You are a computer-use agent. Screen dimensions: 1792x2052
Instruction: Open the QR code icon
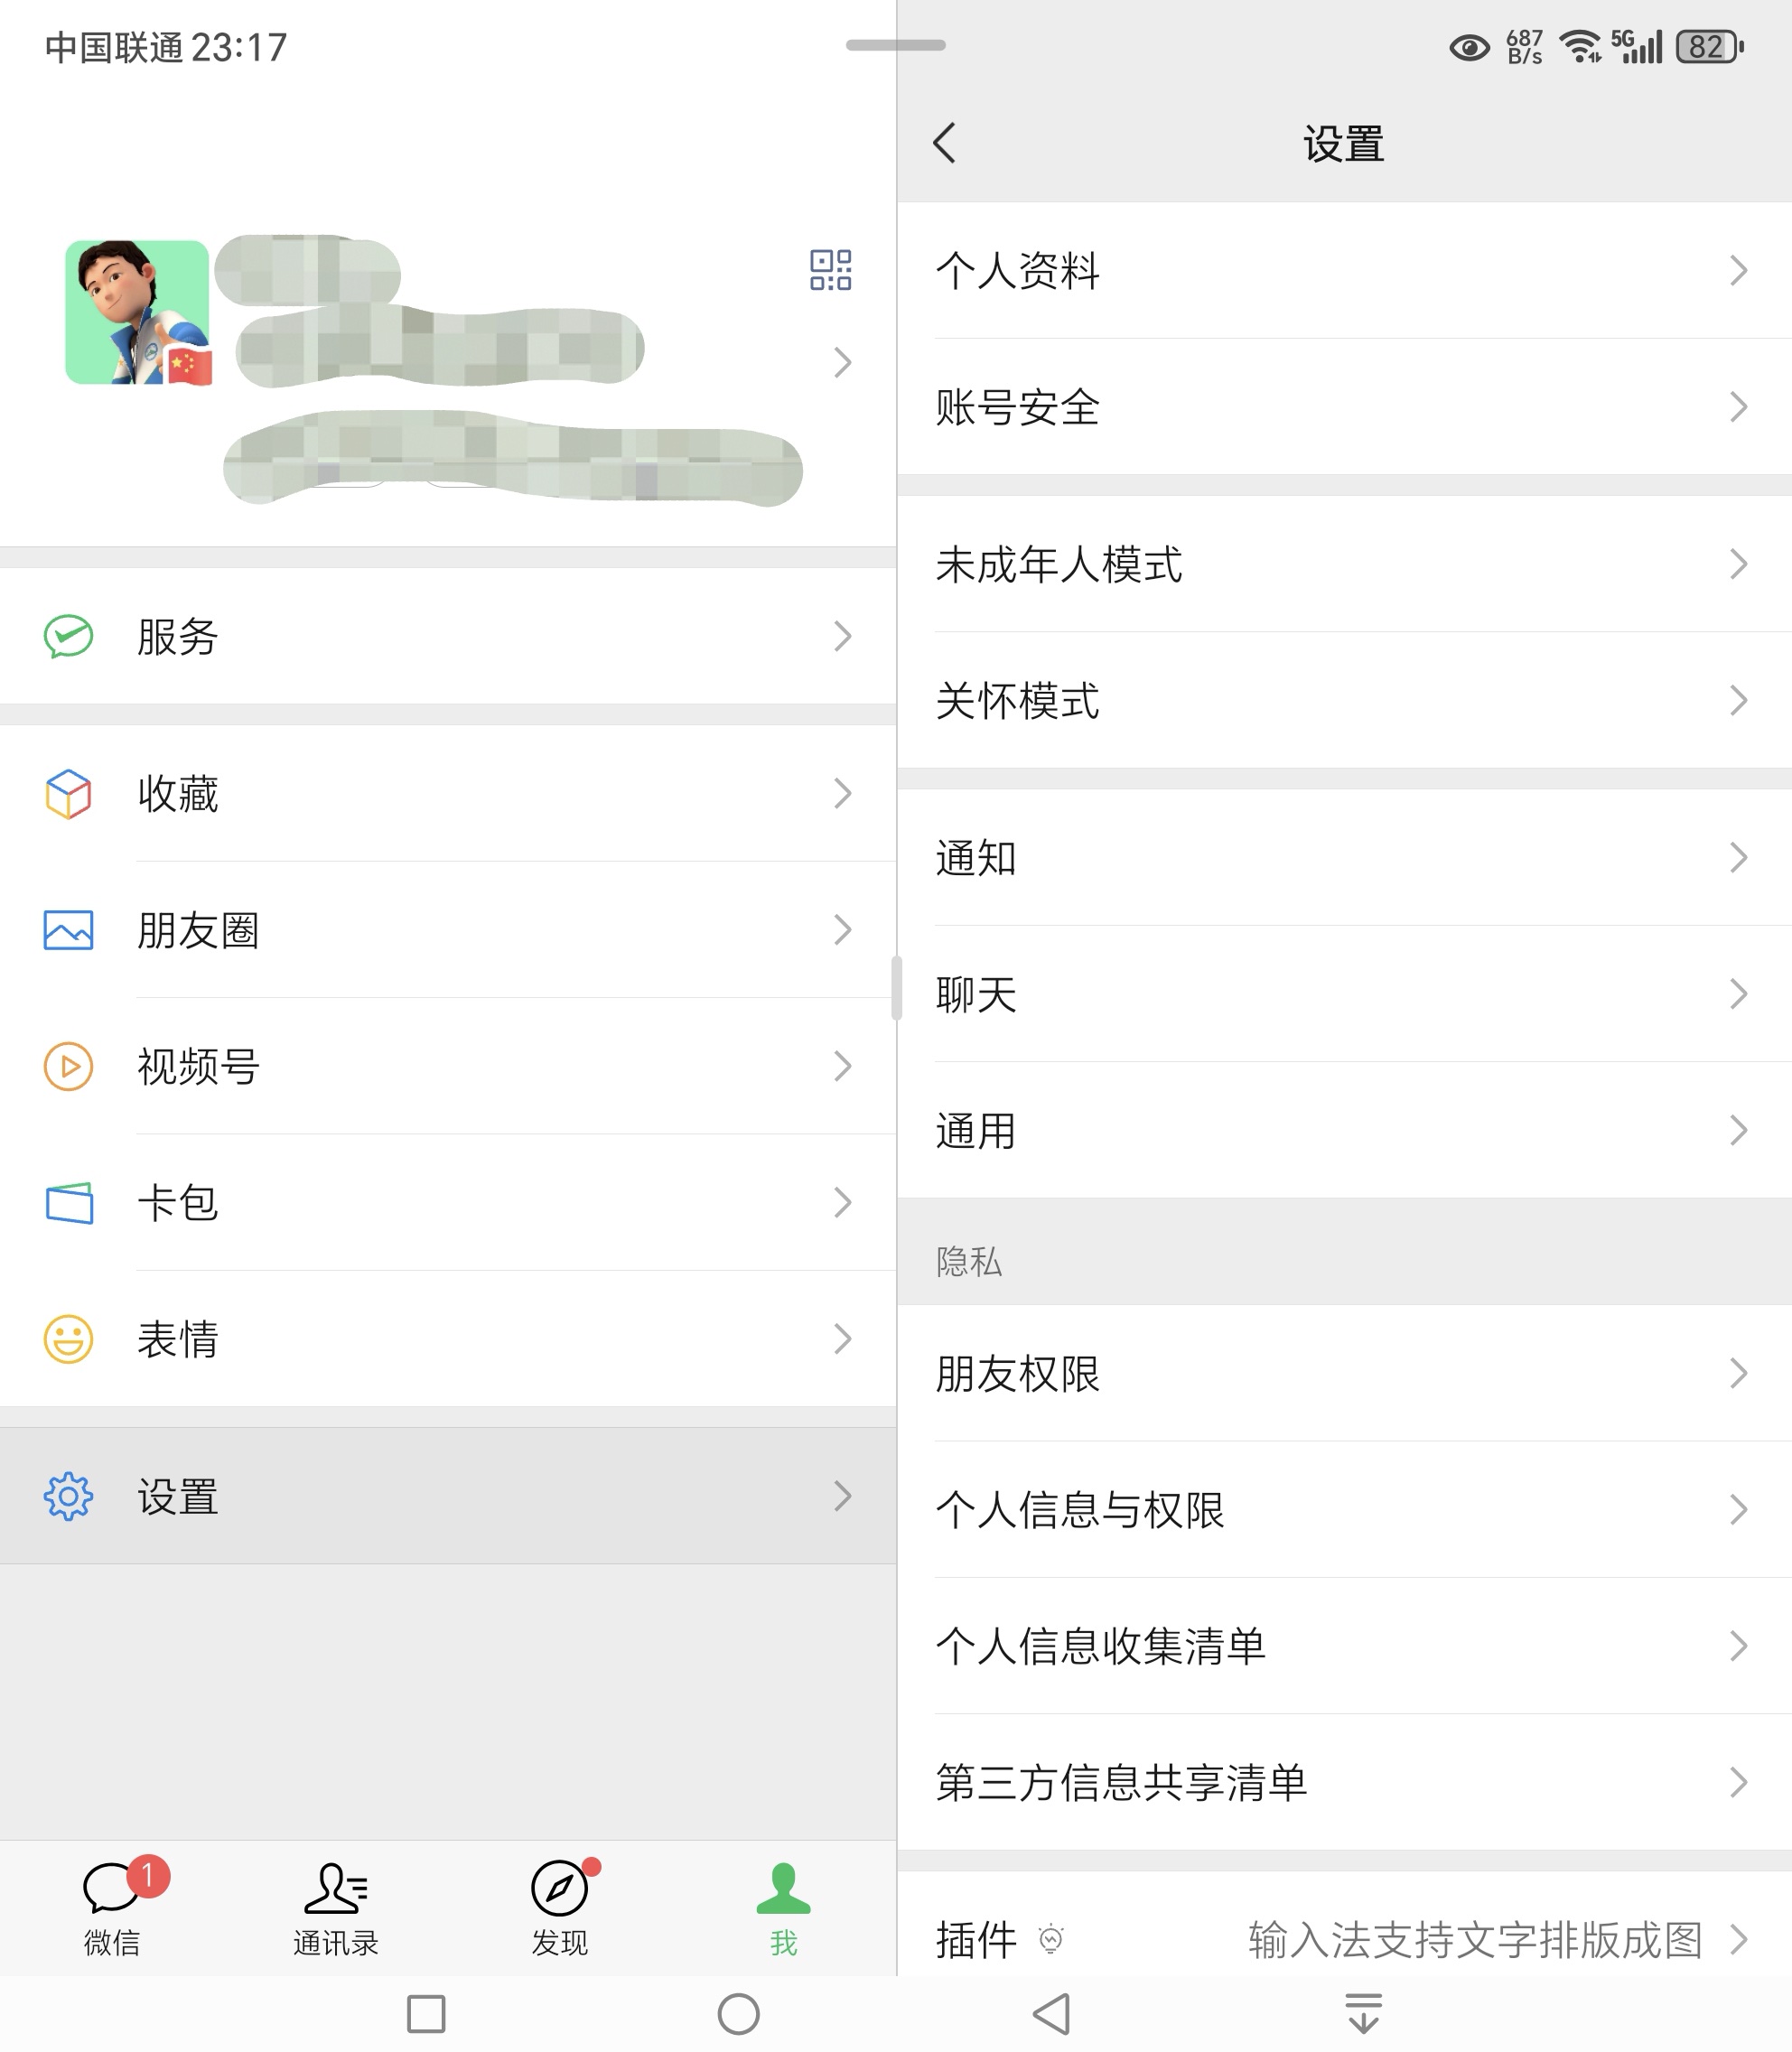(x=830, y=270)
